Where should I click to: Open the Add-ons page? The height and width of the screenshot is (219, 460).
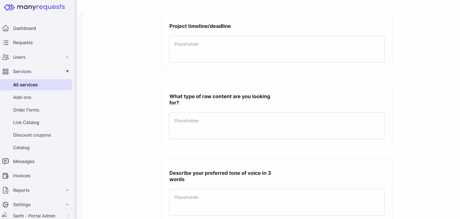[22, 97]
